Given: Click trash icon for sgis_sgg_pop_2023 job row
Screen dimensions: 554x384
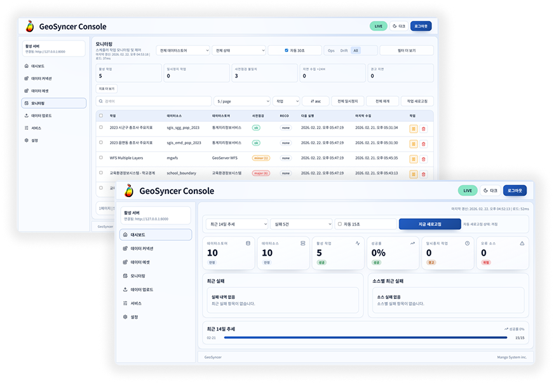Looking at the screenshot, I should pyautogui.click(x=424, y=128).
